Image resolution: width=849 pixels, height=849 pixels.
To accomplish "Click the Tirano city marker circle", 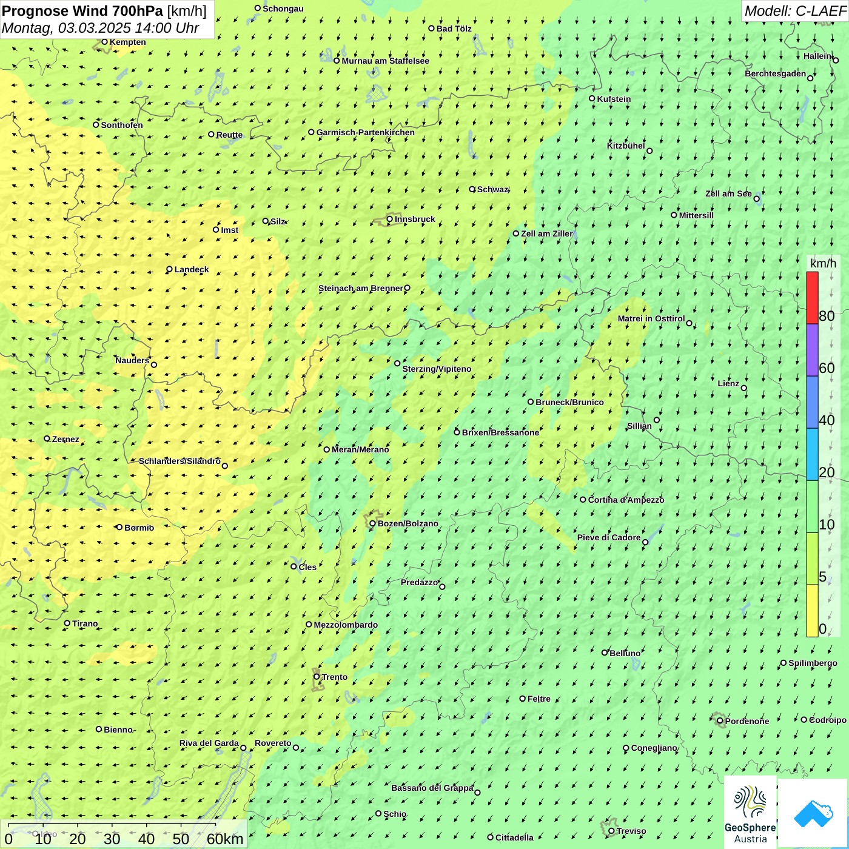I will tap(67, 623).
